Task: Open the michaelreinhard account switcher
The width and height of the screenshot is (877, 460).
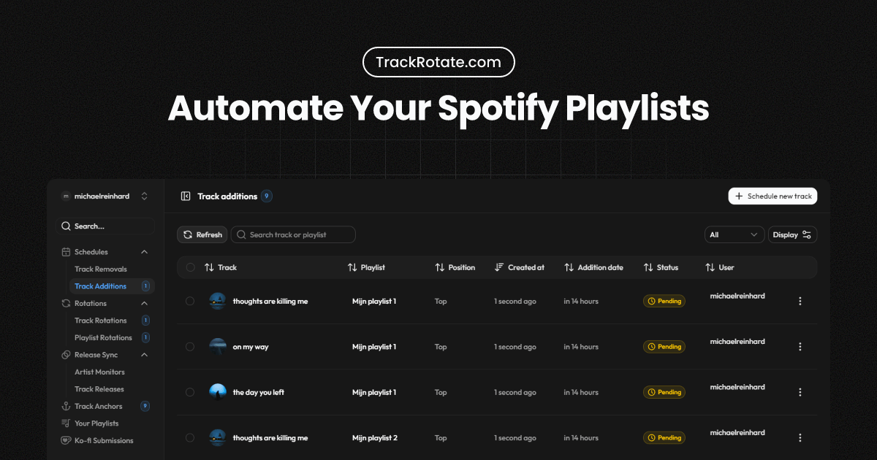Action: click(x=105, y=196)
